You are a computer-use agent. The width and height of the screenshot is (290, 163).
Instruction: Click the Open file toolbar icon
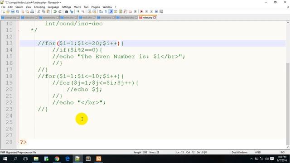click(8, 11)
